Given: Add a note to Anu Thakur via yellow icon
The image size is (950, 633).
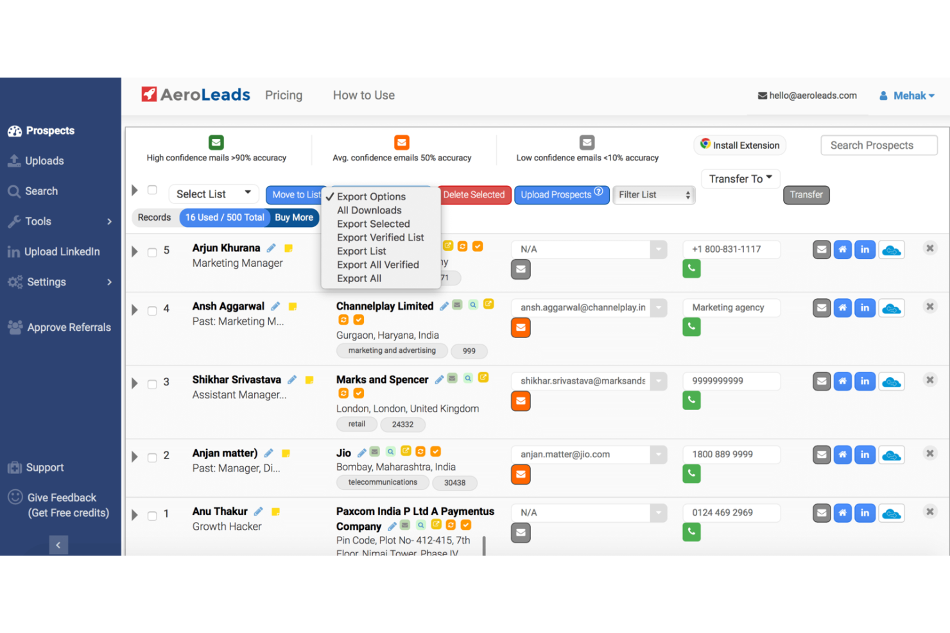Looking at the screenshot, I should [275, 512].
